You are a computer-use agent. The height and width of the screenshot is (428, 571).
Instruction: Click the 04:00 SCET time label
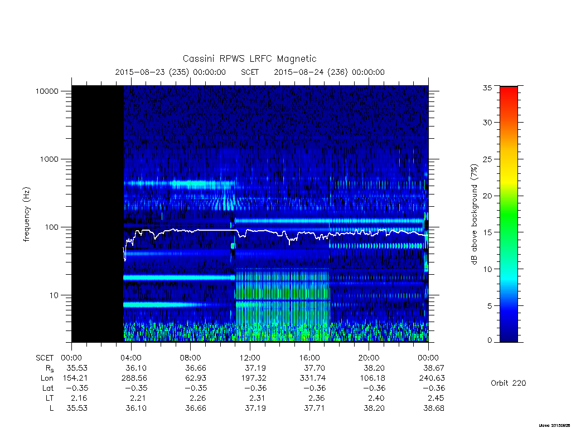point(131,358)
